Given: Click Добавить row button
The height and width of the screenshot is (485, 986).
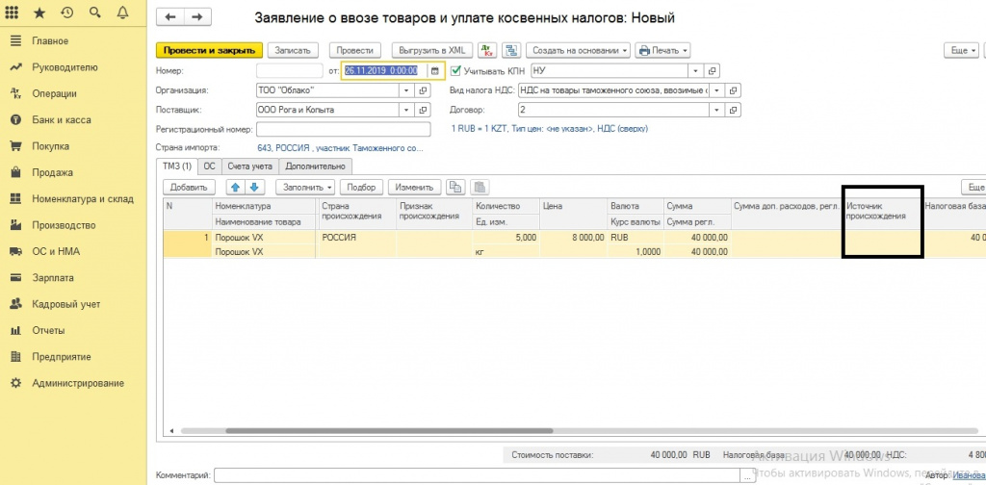Looking at the screenshot, I should [189, 188].
